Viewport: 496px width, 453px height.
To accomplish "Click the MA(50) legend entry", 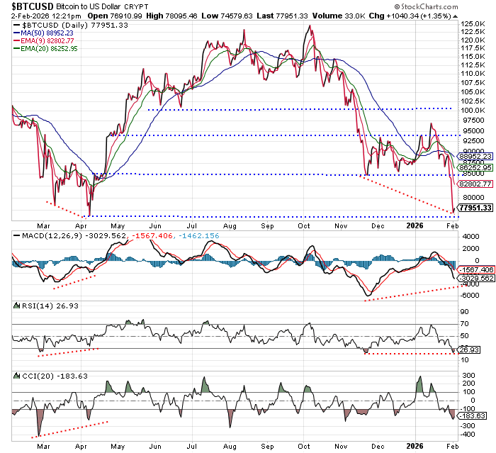I will 50,33.
